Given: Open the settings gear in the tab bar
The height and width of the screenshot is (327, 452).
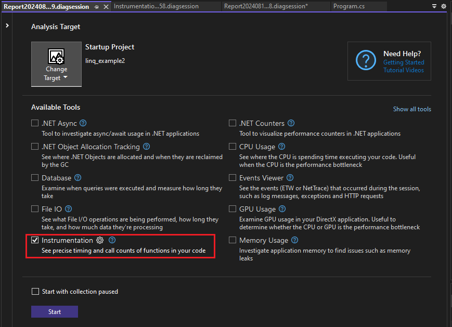Looking at the screenshot, I should tap(444, 6).
